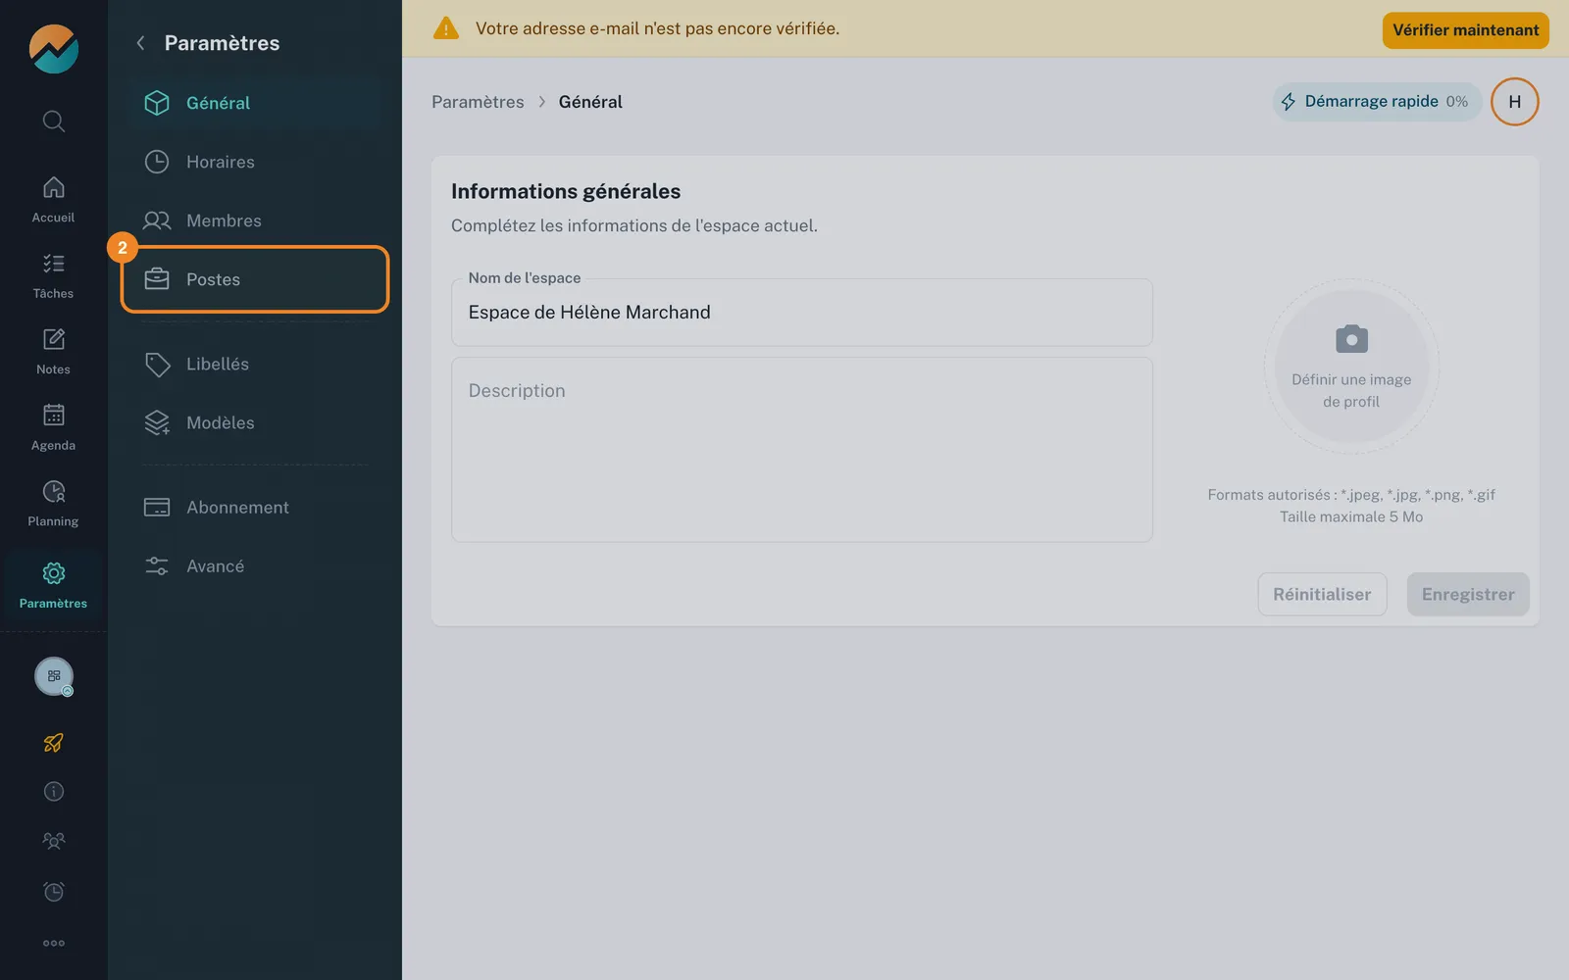The width and height of the screenshot is (1569, 980).
Task: Open Notes in the sidebar
Action: pyautogui.click(x=54, y=351)
